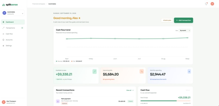This screenshot has width=219, height=106.
Task: Click the Accounts sidebar icon
Action: (x=3, y=40)
